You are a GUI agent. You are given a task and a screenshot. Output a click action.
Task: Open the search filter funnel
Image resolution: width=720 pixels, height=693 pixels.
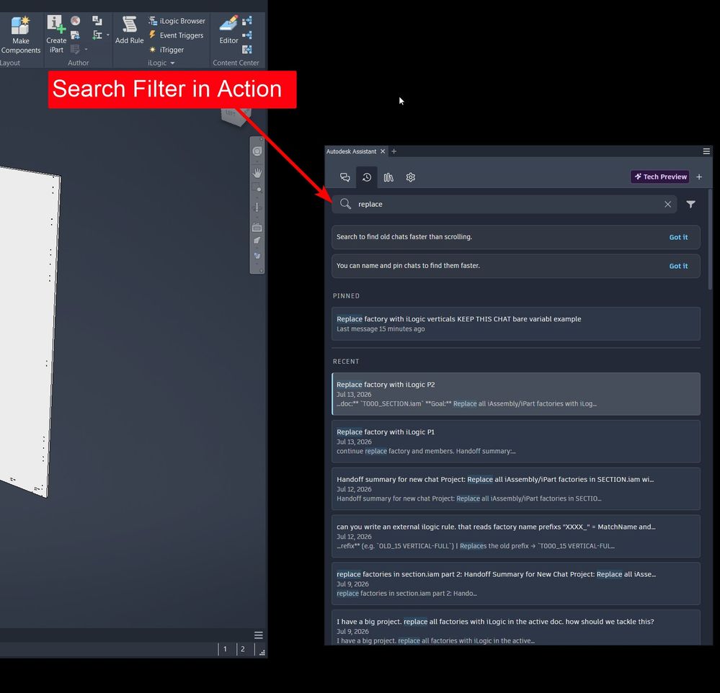coord(690,205)
